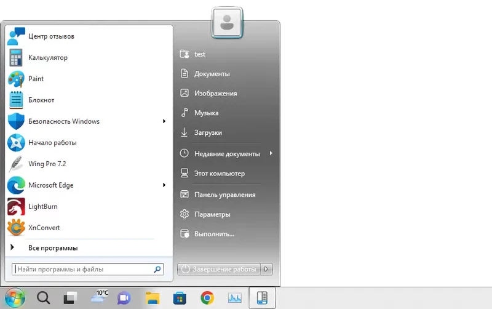
Task: Click the active Start menu app on taskbar
Action: (x=262, y=298)
